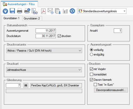Open the Standardauswertungskreis dropdown arrow
133x109 pixels.
tap(124, 11)
